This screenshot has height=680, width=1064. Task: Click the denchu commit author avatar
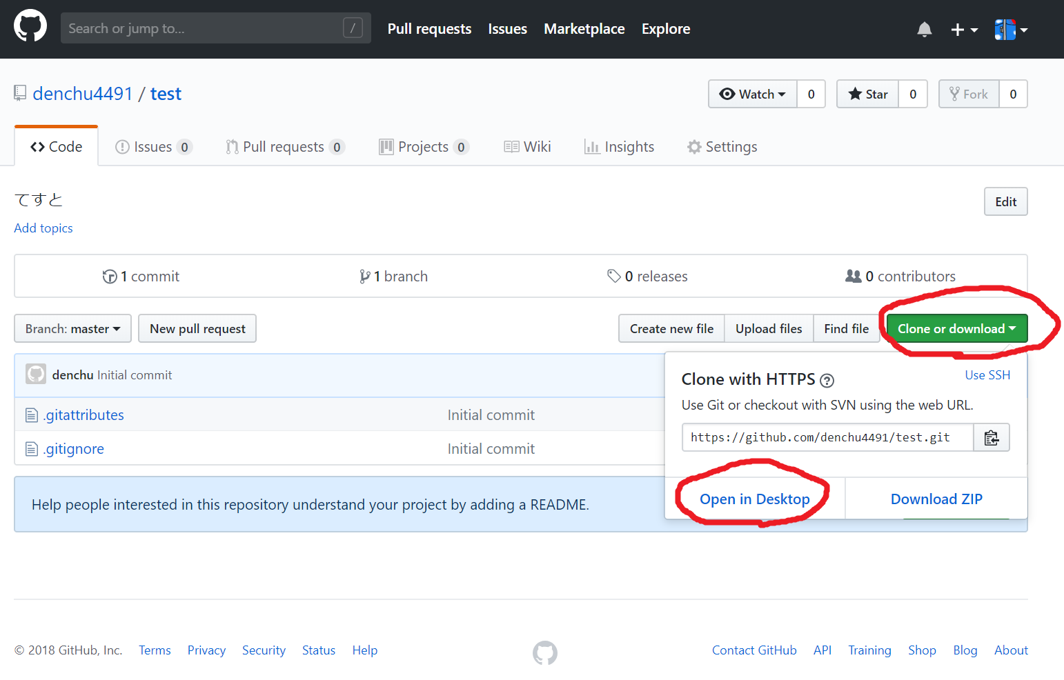point(36,374)
